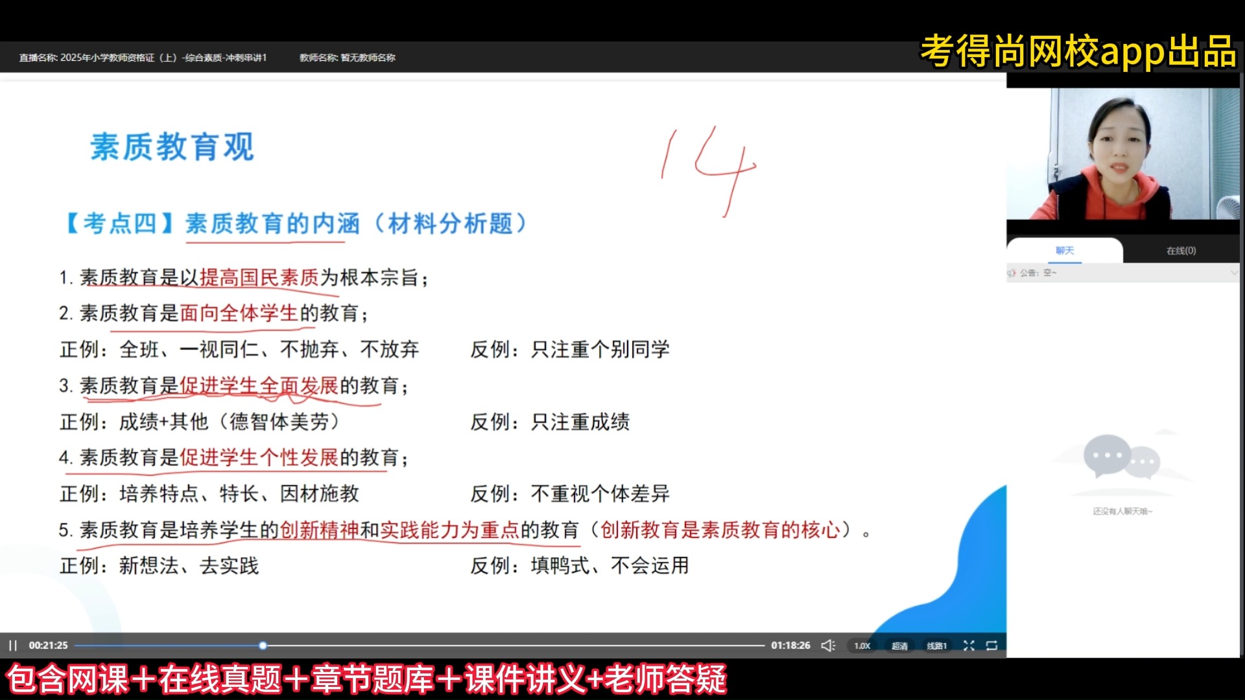Viewport: 1245px width, 700px height.
Task: Toggle the swap/loop layout icon
Action: pos(991,646)
